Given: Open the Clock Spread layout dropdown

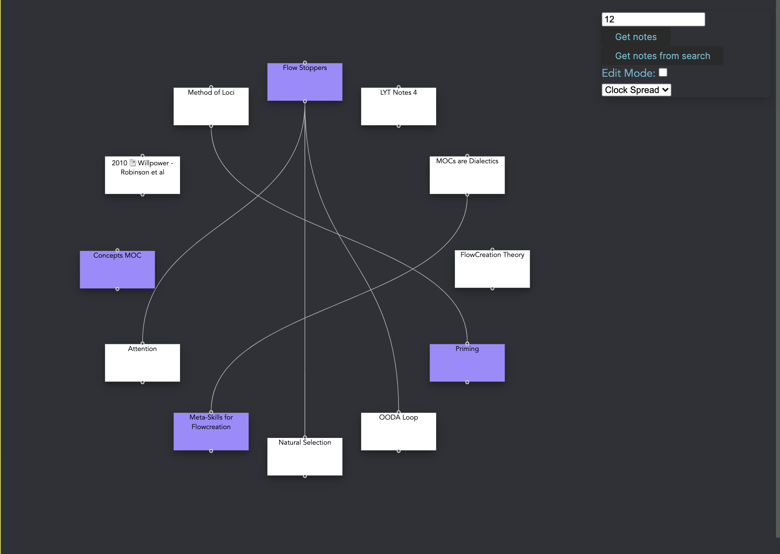Looking at the screenshot, I should coord(636,90).
